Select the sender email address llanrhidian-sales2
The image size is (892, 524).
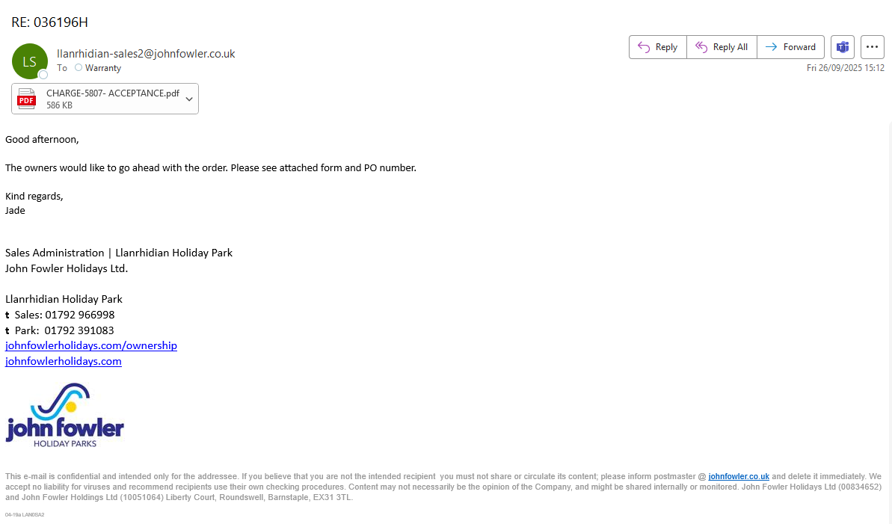pyautogui.click(x=146, y=54)
